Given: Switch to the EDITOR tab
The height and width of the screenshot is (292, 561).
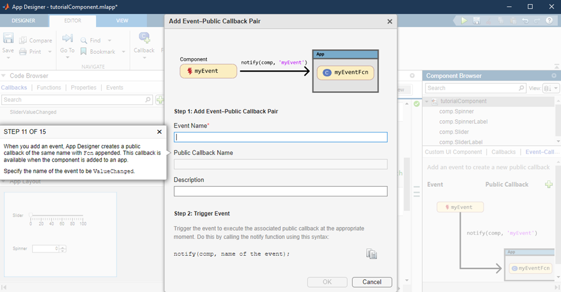Looking at the screenshot, I should (73, 21).
